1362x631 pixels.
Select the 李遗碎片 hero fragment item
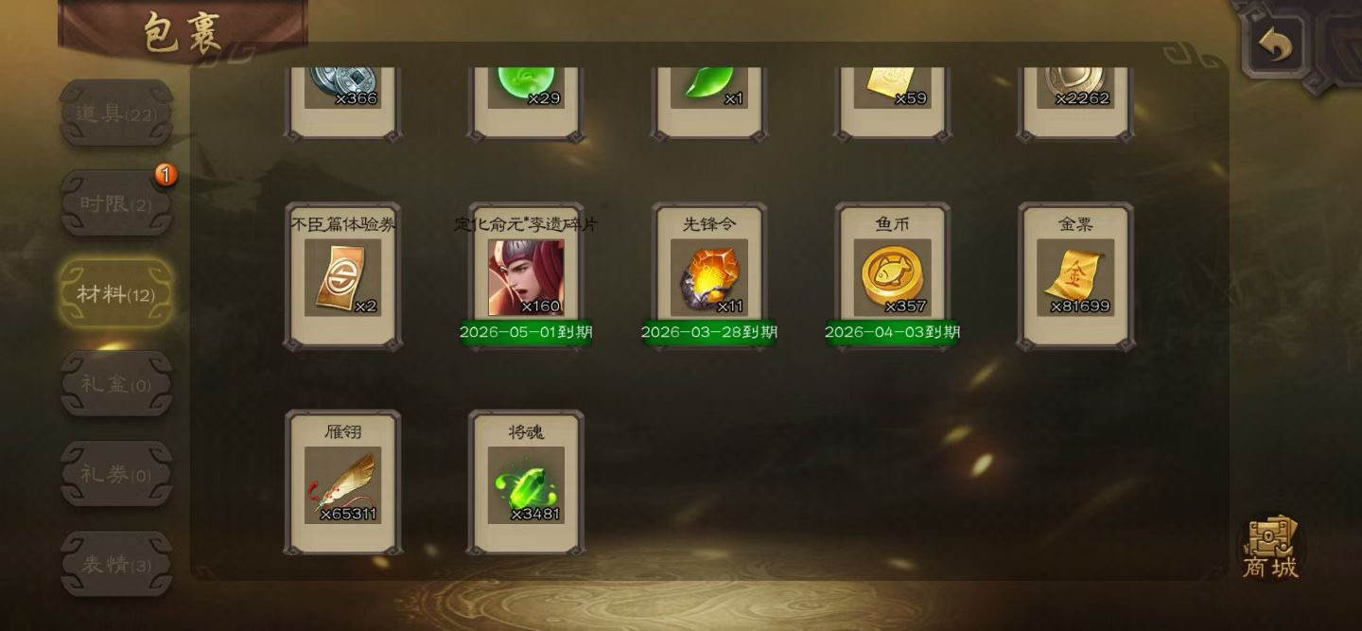(x=526, y=276)
